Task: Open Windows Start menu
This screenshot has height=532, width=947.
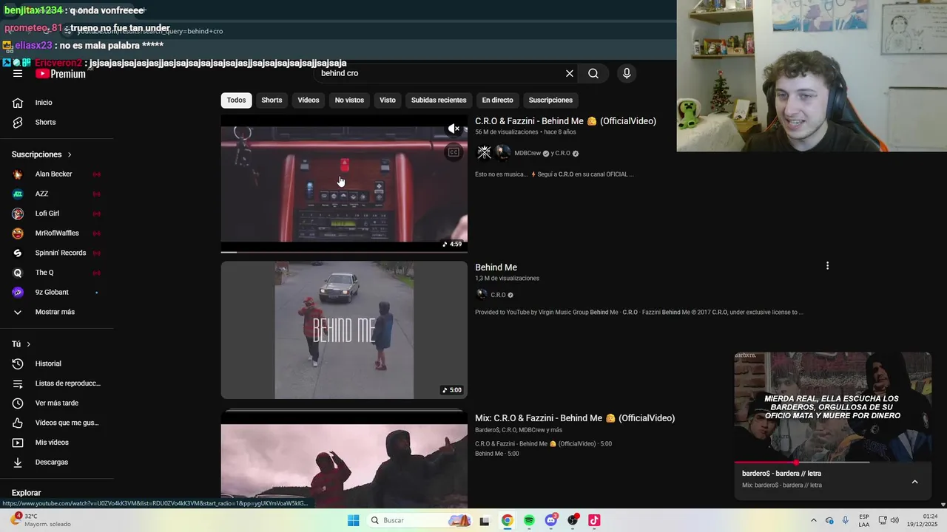Action: (x=354, y=520)
